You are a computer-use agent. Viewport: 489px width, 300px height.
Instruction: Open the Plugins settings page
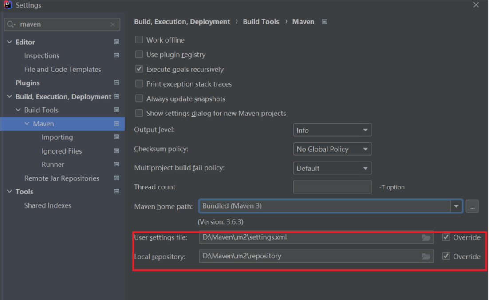(x=28, y=83)
